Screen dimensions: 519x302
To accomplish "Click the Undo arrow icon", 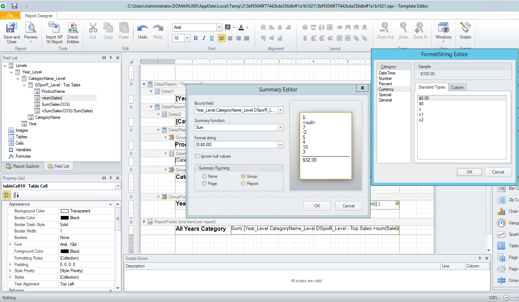I will click(x=142, y=29).
